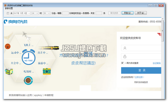The image size is (168, 102).
Task: Click the camera icon near 旅游中
Action: [47, 71]
